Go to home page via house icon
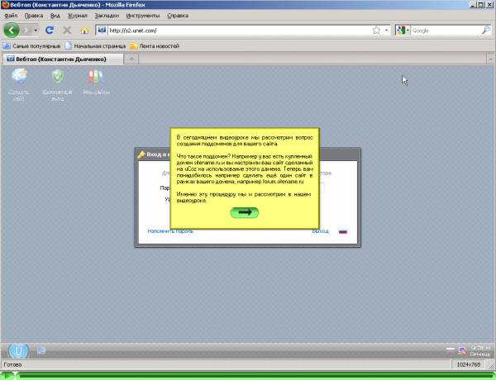The width and height of the screenshot is (496, 380). click(x=84, y=31)
